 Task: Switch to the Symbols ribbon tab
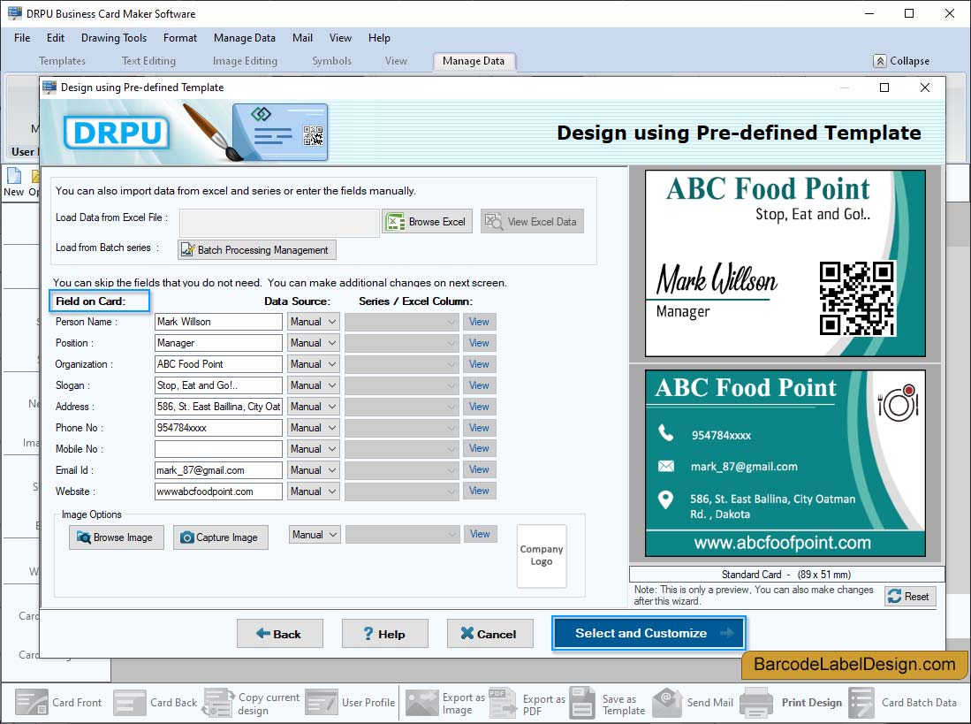332,61
